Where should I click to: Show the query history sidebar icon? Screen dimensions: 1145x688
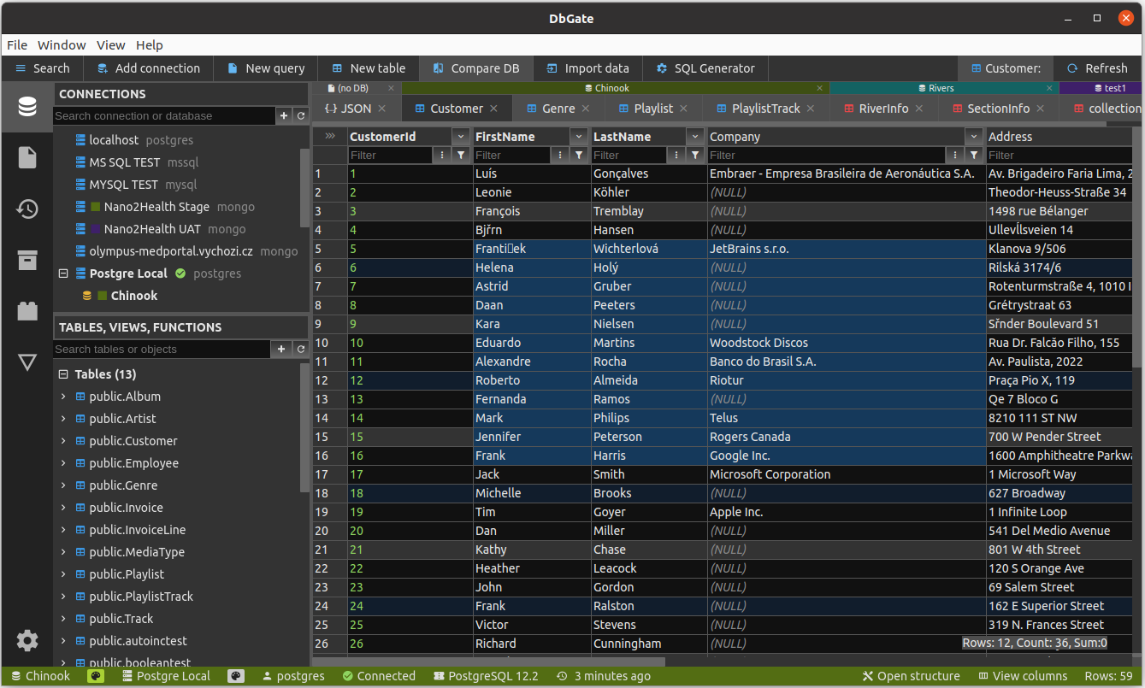27,209
